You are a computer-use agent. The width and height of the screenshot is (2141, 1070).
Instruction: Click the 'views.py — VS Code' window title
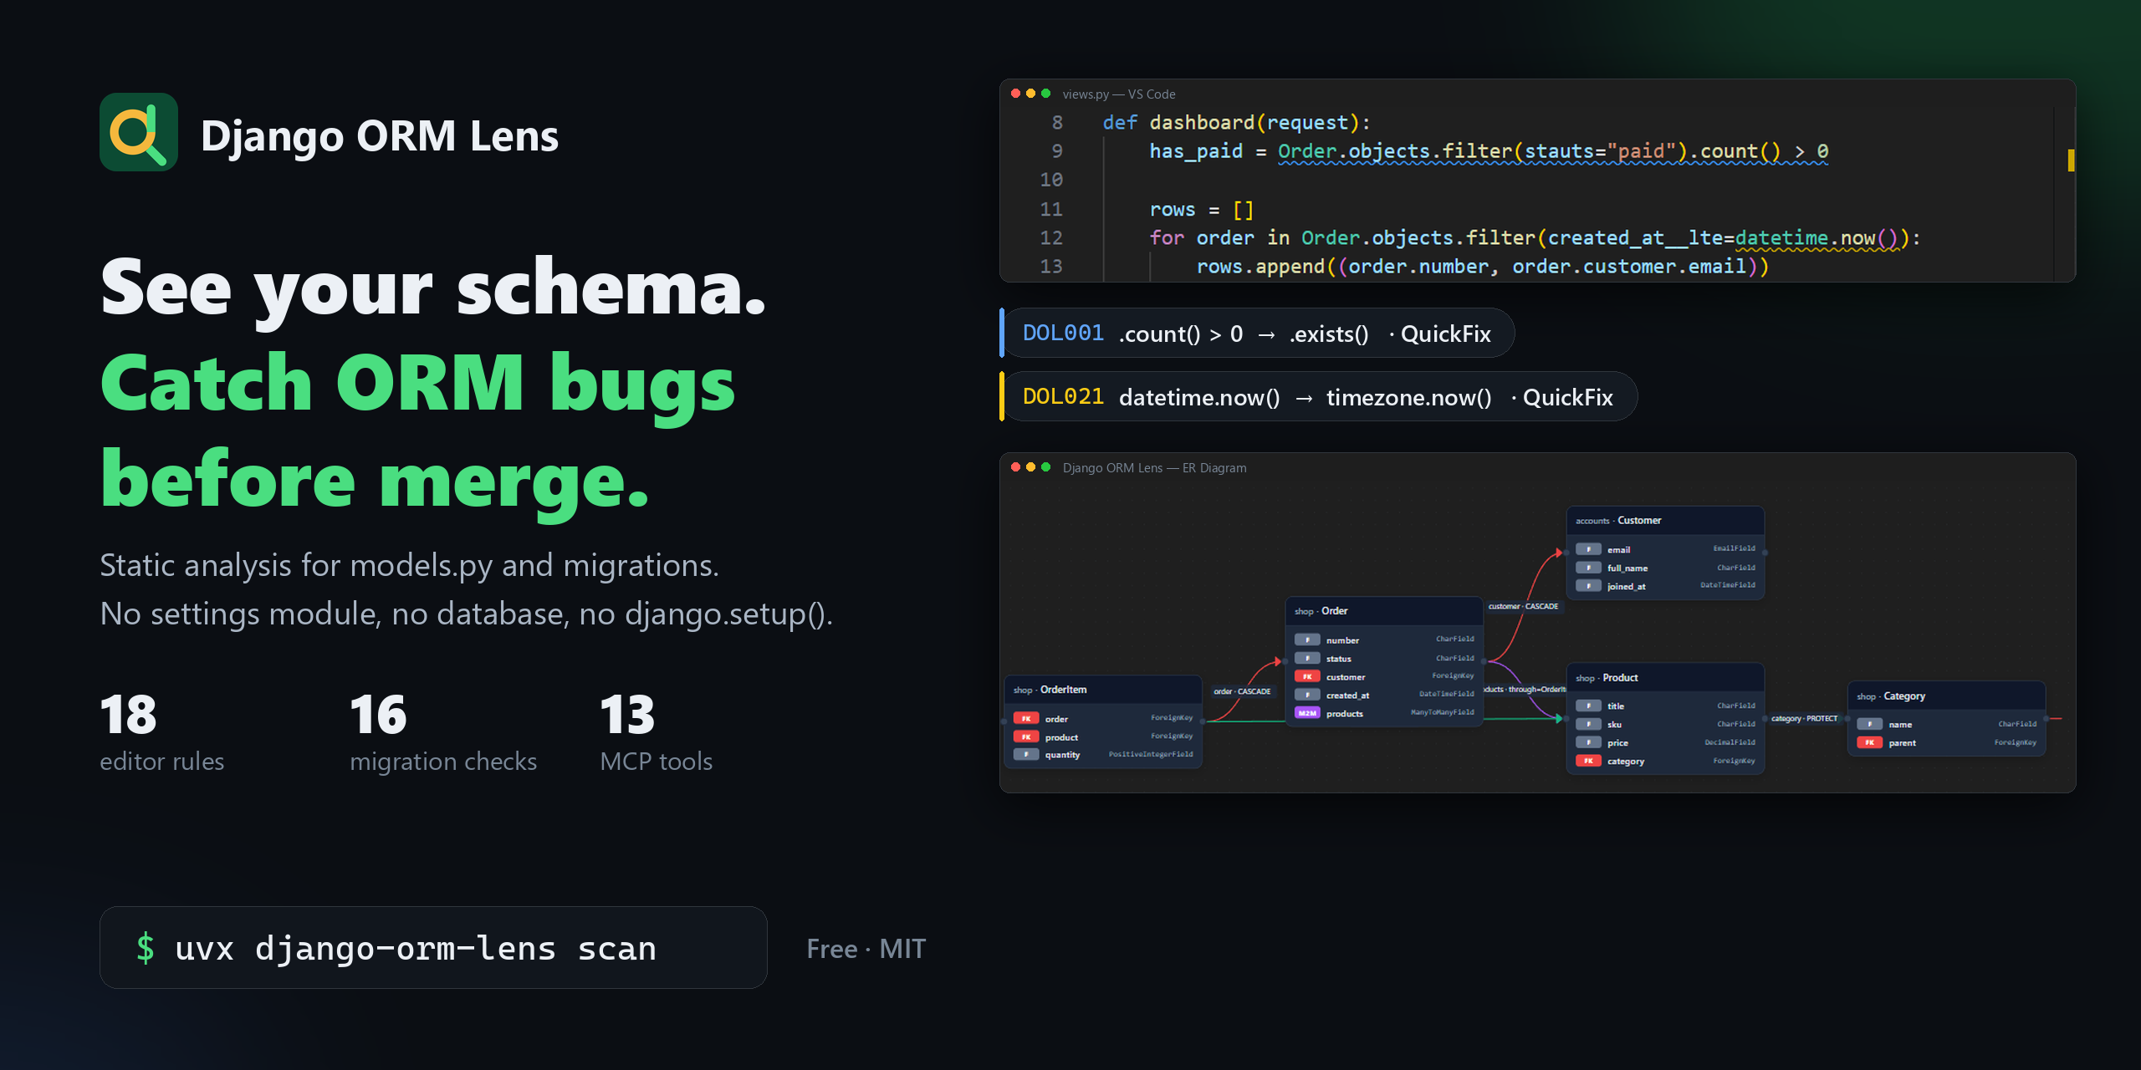(x=1119, y=94)
